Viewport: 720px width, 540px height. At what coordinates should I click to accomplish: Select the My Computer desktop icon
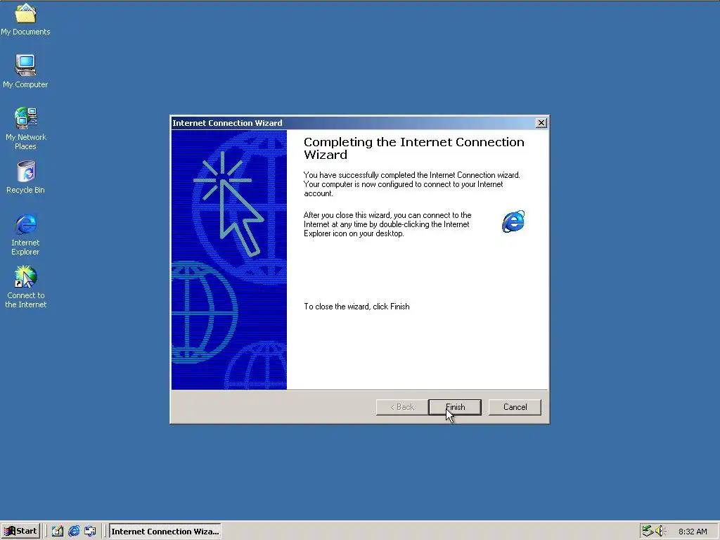pyautogui.click(x=26, y=71)
